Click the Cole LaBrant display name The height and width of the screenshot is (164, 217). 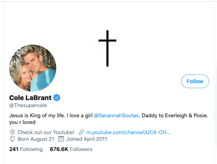(x=30, y=97)
